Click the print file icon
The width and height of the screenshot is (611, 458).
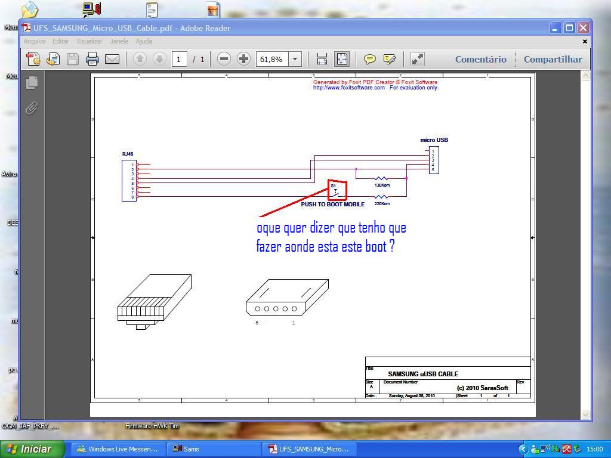[x=92, y=59]
